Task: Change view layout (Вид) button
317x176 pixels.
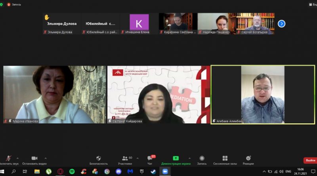Action: click(x=313, y=4)
